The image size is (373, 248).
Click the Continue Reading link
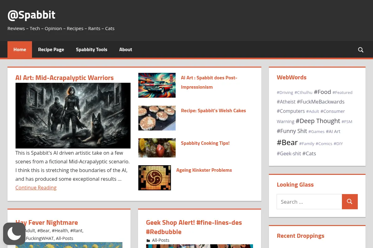pyautogui.click(x=36, y=188)
